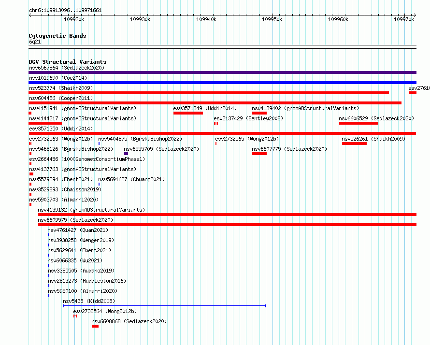430x345 pixels.
Task: Click the 6q21 band label
Action: [35, 42]
